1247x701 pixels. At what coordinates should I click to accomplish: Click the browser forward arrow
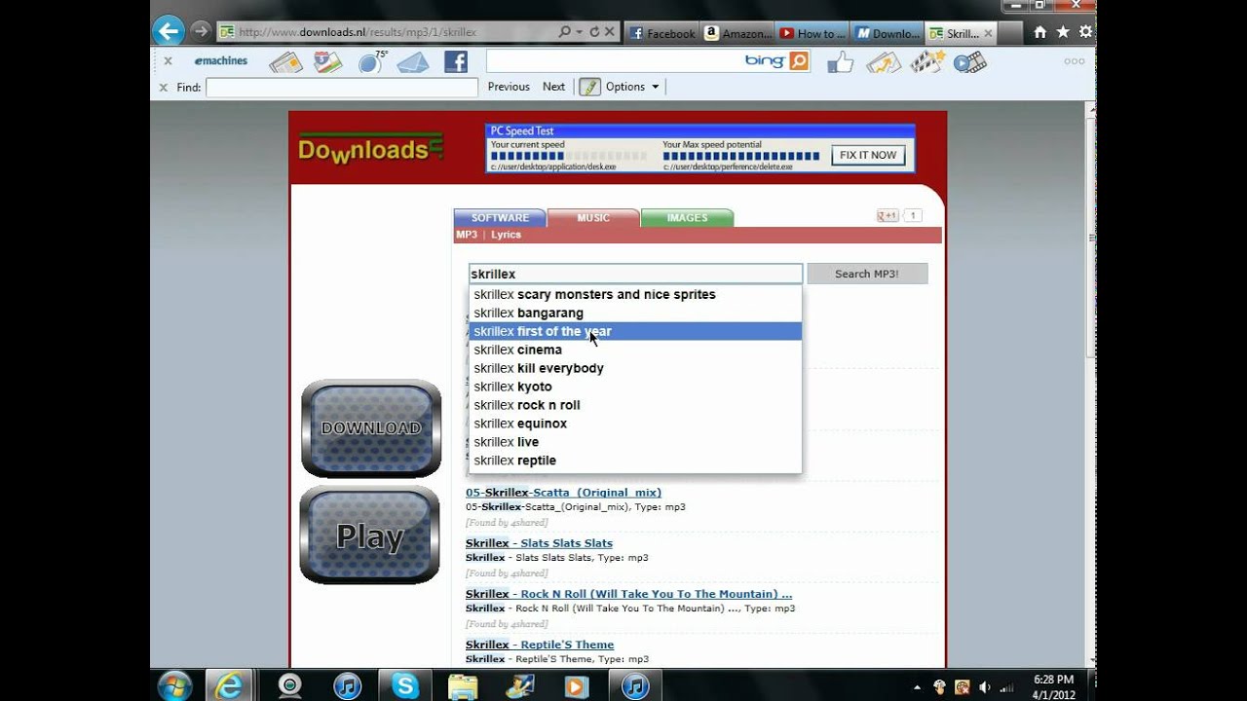click(x=201, y=31)
